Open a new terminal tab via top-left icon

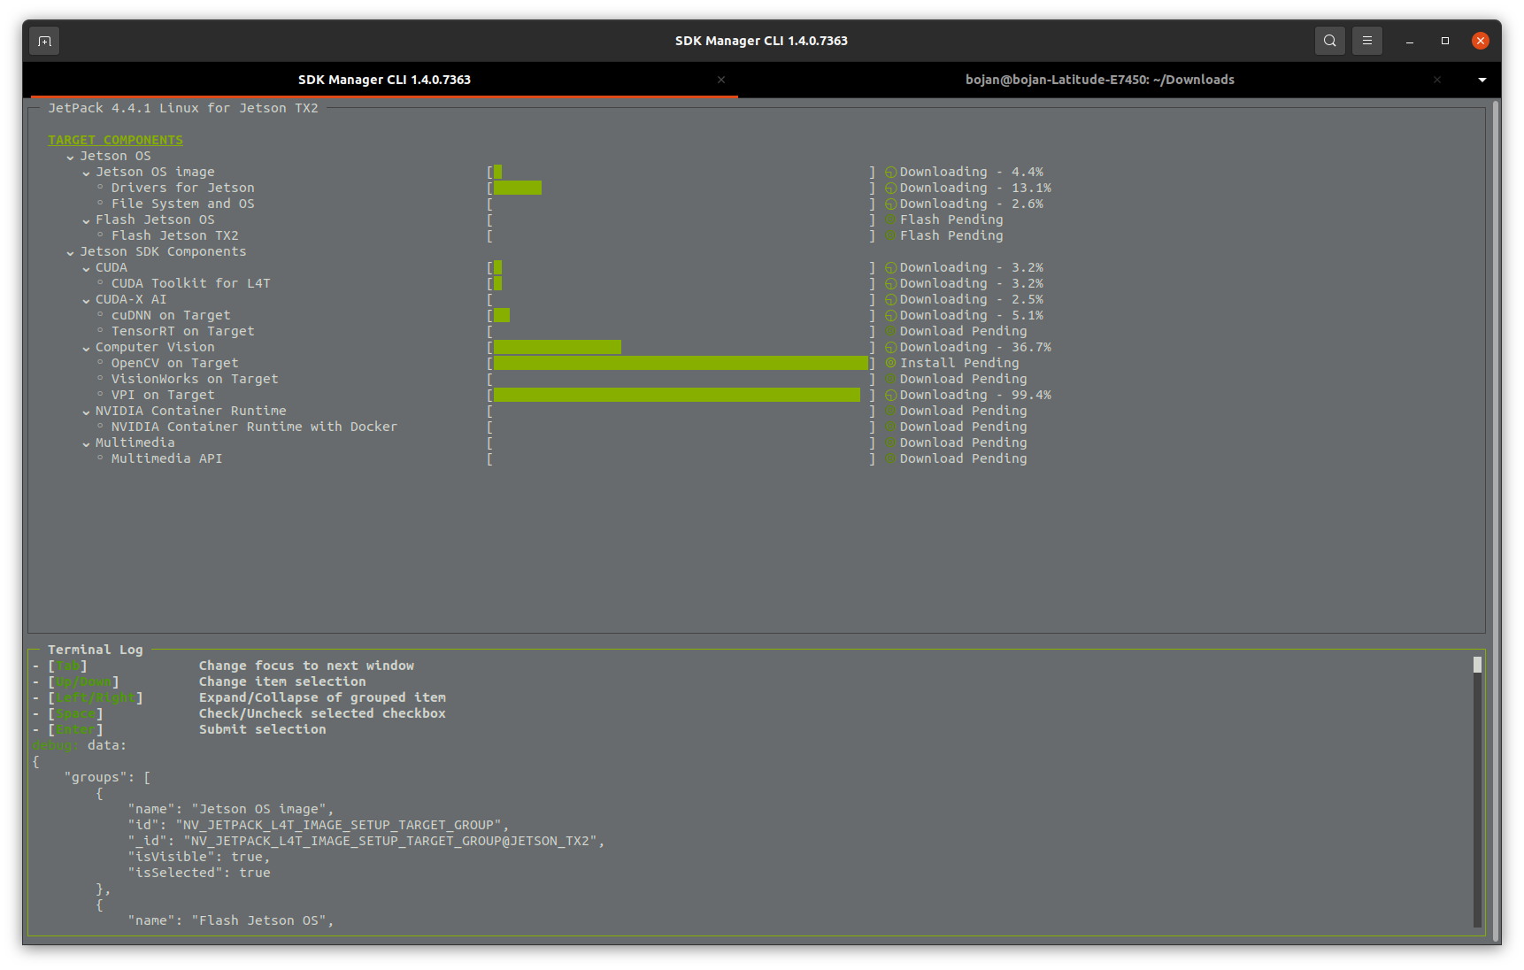coord(44,40)
